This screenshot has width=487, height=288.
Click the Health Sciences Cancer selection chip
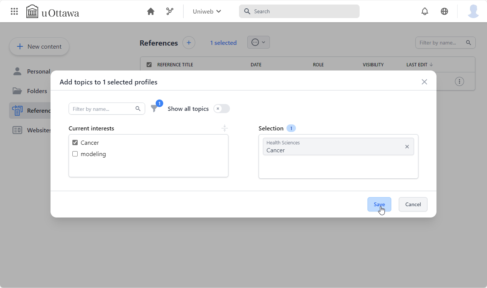tap(338, 146)
